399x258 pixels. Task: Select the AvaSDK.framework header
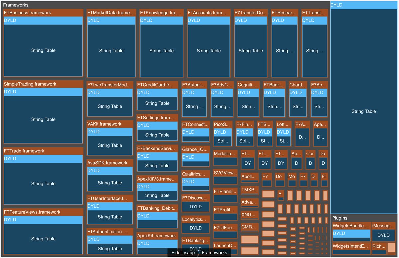pyautogui.click(x=110, y=163)
